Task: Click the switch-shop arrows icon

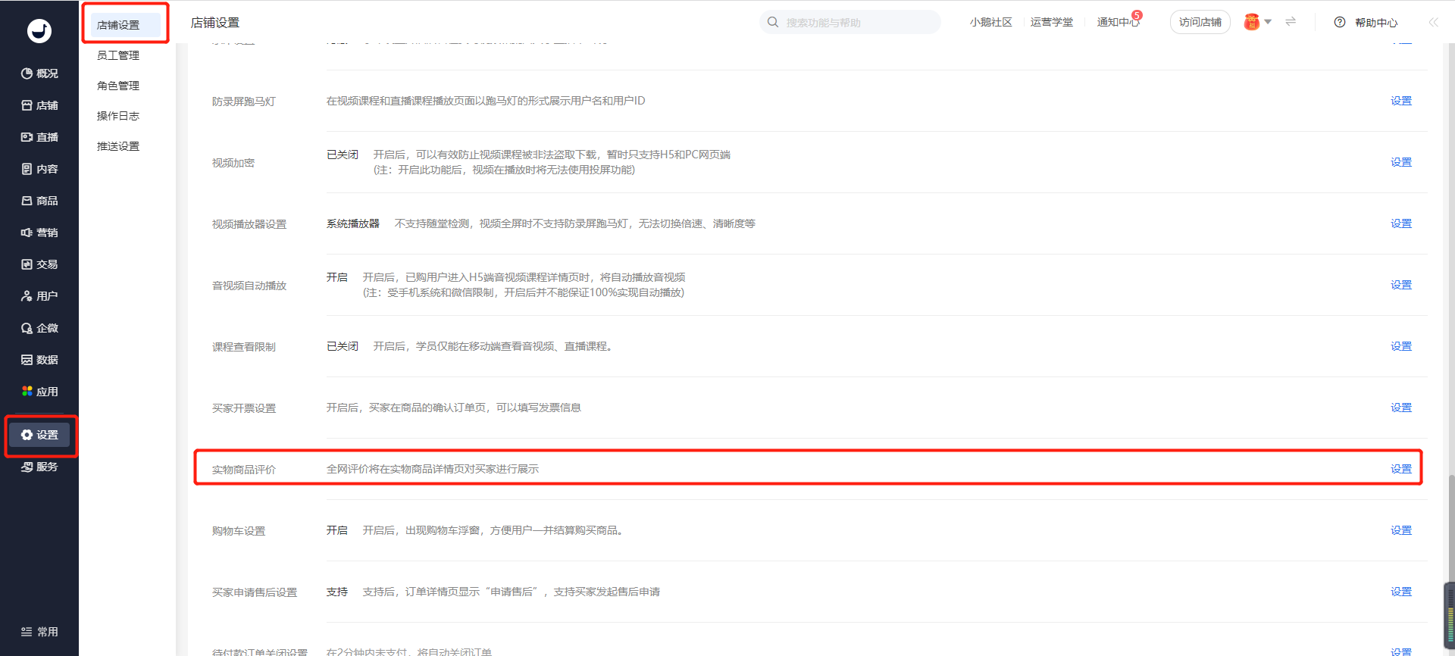Action: point(1291,22)
